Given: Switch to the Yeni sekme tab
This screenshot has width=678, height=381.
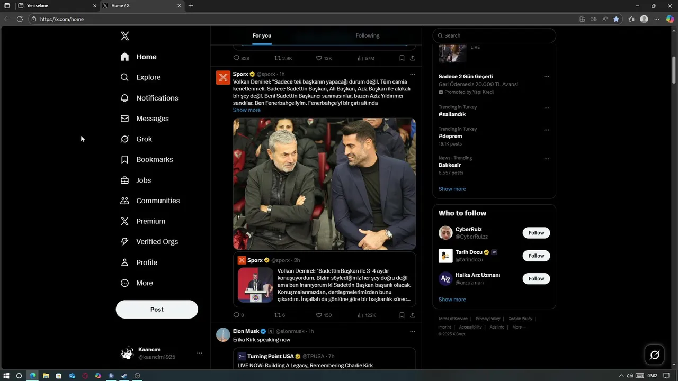Looking at the screenshot, I should (x=57, y=6).
